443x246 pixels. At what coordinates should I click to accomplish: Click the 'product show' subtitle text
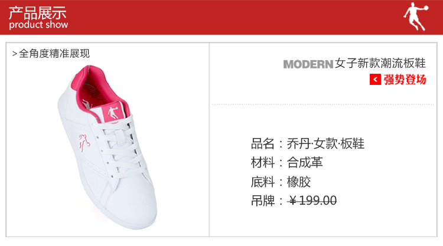pyautogui.click(x=38, y=25)
